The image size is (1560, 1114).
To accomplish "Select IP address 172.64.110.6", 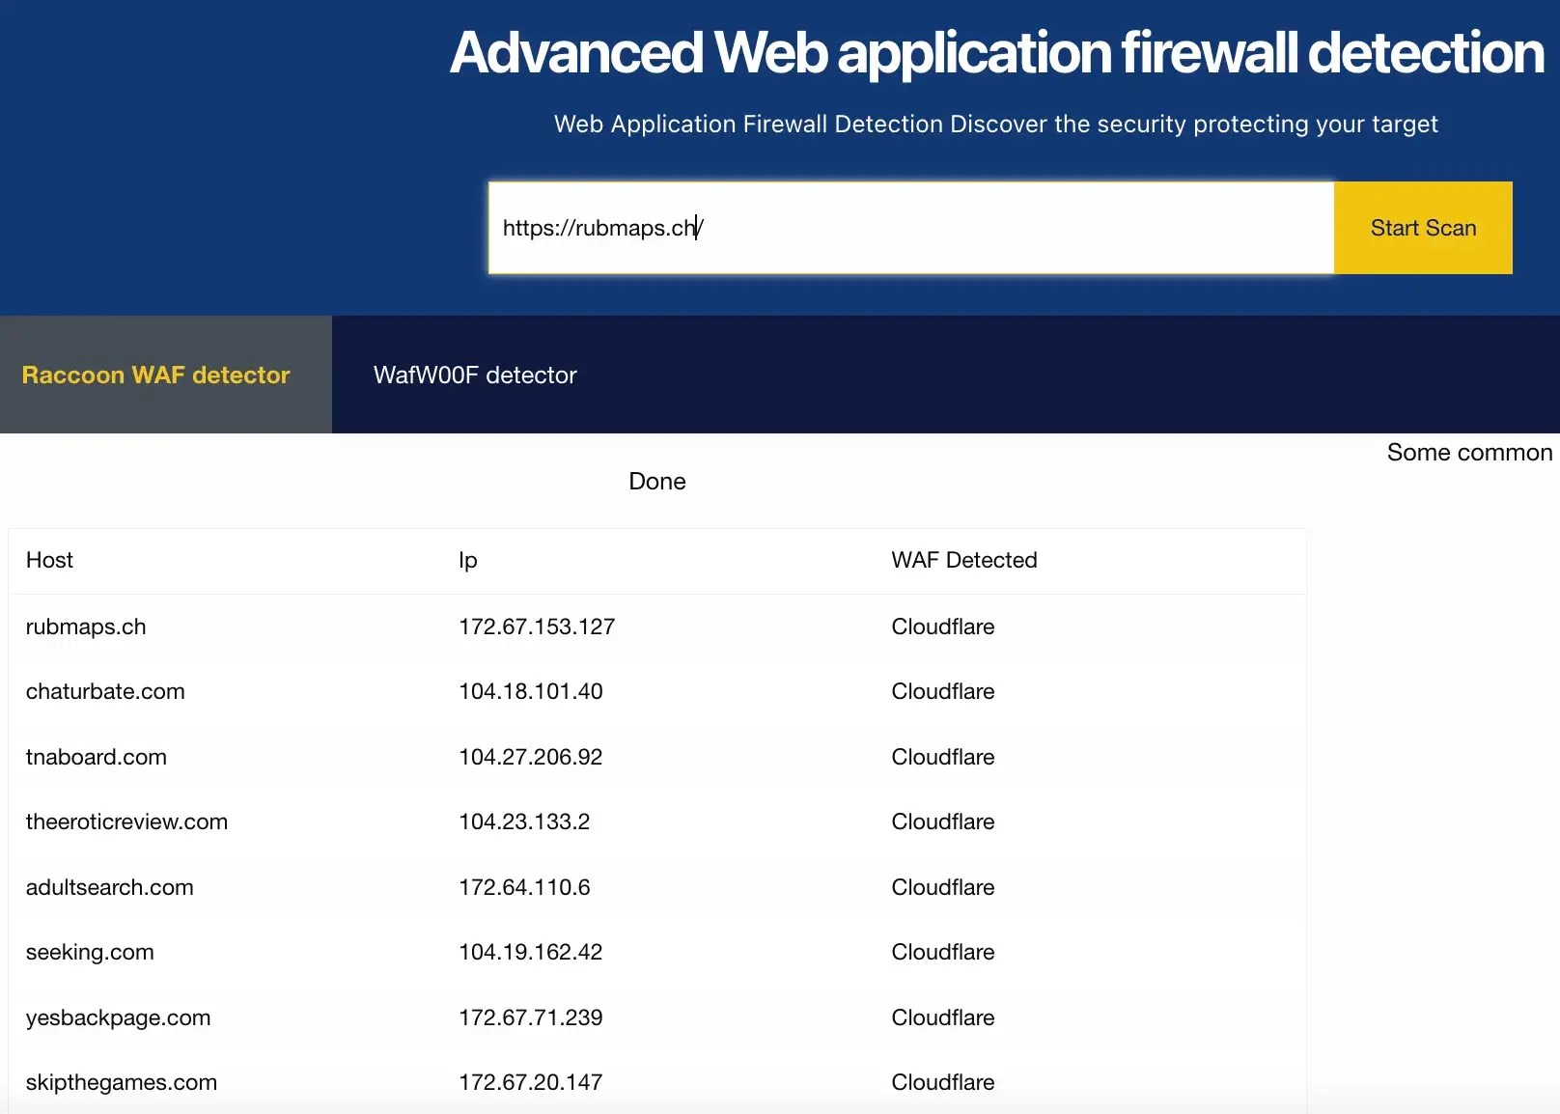I will coord(524,887).
